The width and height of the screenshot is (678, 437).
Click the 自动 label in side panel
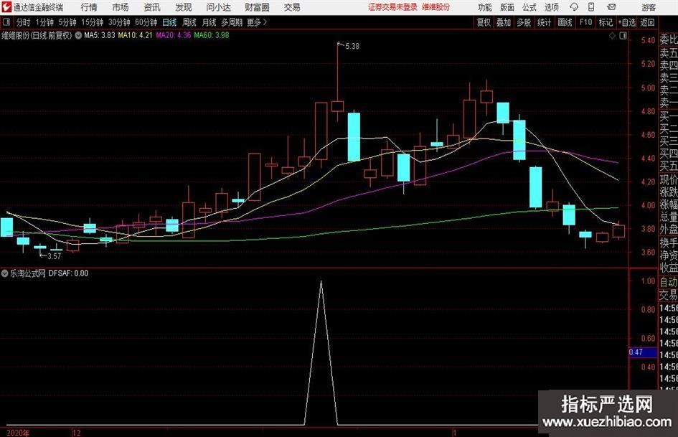tap(669, 282)
